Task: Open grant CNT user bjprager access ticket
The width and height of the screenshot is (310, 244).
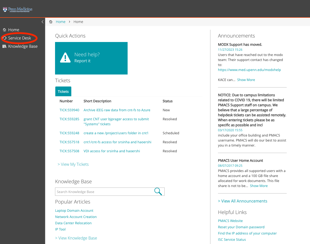Action: coord(116,121)
